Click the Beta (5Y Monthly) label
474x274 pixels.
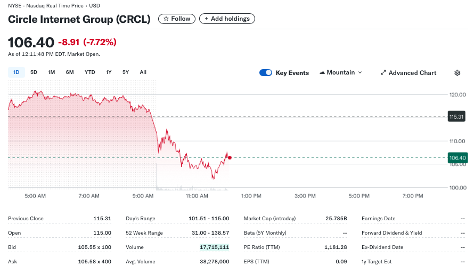point(265,233)
